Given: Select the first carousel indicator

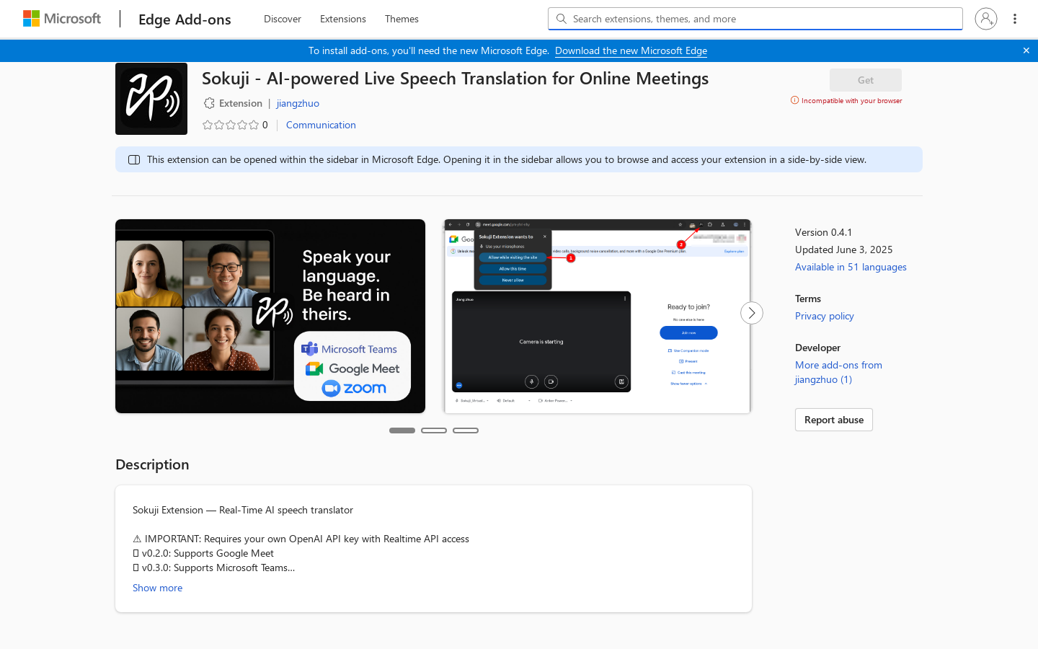Looking at the screenshot, I should coord(402,431).
